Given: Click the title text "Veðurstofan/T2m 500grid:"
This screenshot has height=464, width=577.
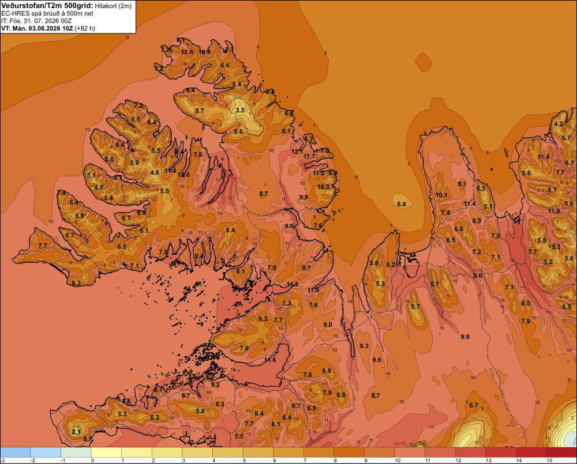Looking at the screenshot, I should point(47,6).
